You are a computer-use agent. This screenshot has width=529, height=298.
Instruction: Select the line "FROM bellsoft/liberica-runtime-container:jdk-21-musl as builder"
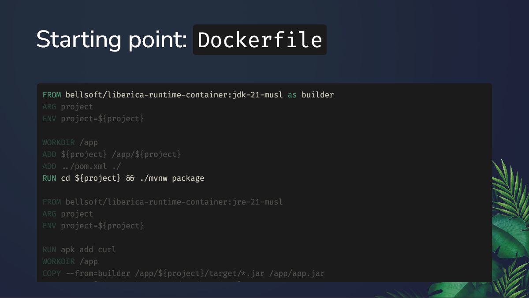[188, 95]
